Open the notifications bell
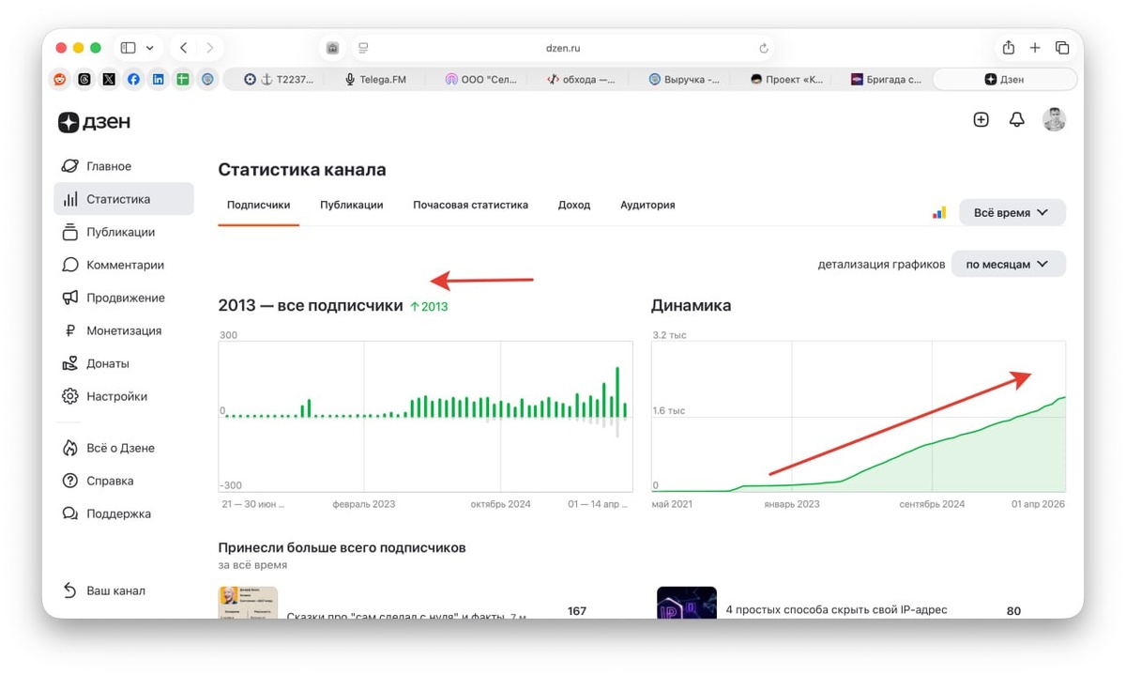The height and width of the screenshot is (674, 1126). [1016, 119]
